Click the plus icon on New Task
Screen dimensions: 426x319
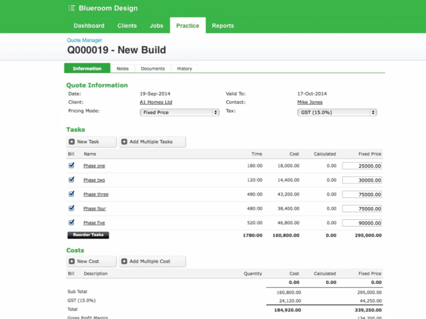pyautogui.click(x=72, y=141)
